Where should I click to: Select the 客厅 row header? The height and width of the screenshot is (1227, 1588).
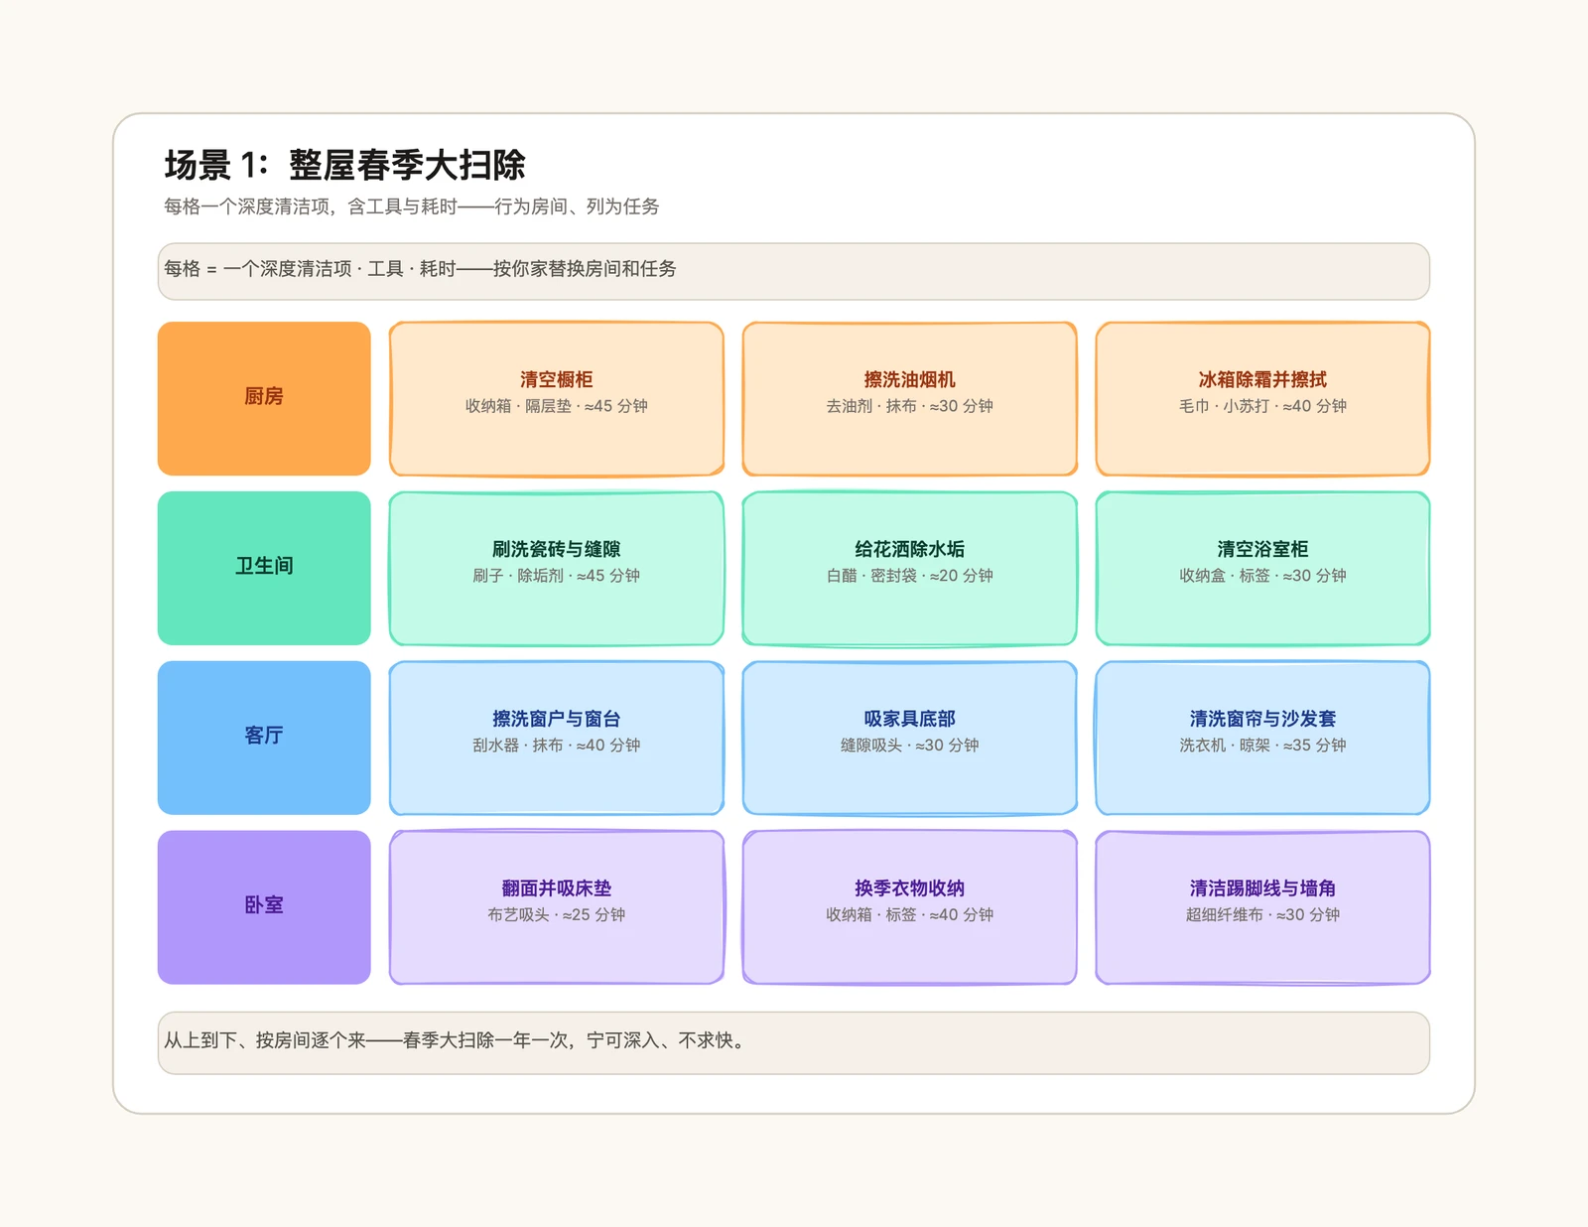tap(264, 738)
